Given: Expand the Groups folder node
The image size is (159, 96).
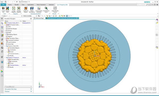Looking at the screenshot, I should coord(5,31).
